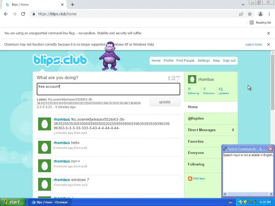275x206 pixels.
Task: Open the 0 following count
Action: click(x=193, y=91)
